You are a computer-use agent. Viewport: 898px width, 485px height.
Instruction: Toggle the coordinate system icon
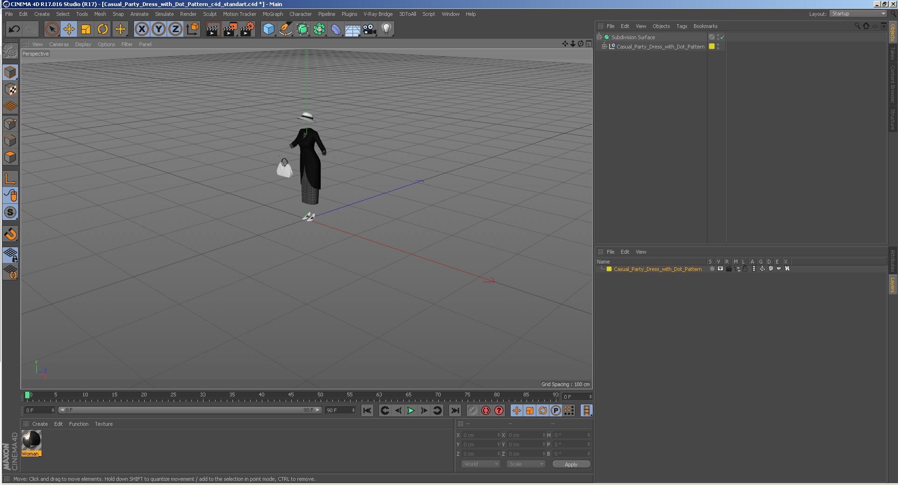tap(192, 29)
